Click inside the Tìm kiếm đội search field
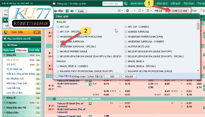This screenshot has width=205, height=117. click(112, 4)
